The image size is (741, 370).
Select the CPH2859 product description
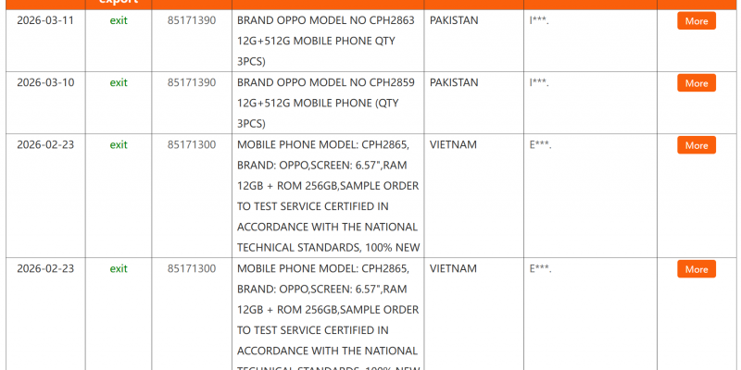click(x=326, y=103)
